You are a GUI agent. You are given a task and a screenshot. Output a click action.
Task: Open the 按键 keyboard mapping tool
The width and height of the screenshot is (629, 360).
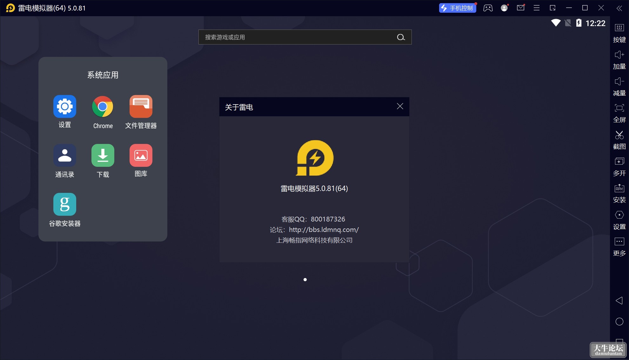tap(619, 33)
